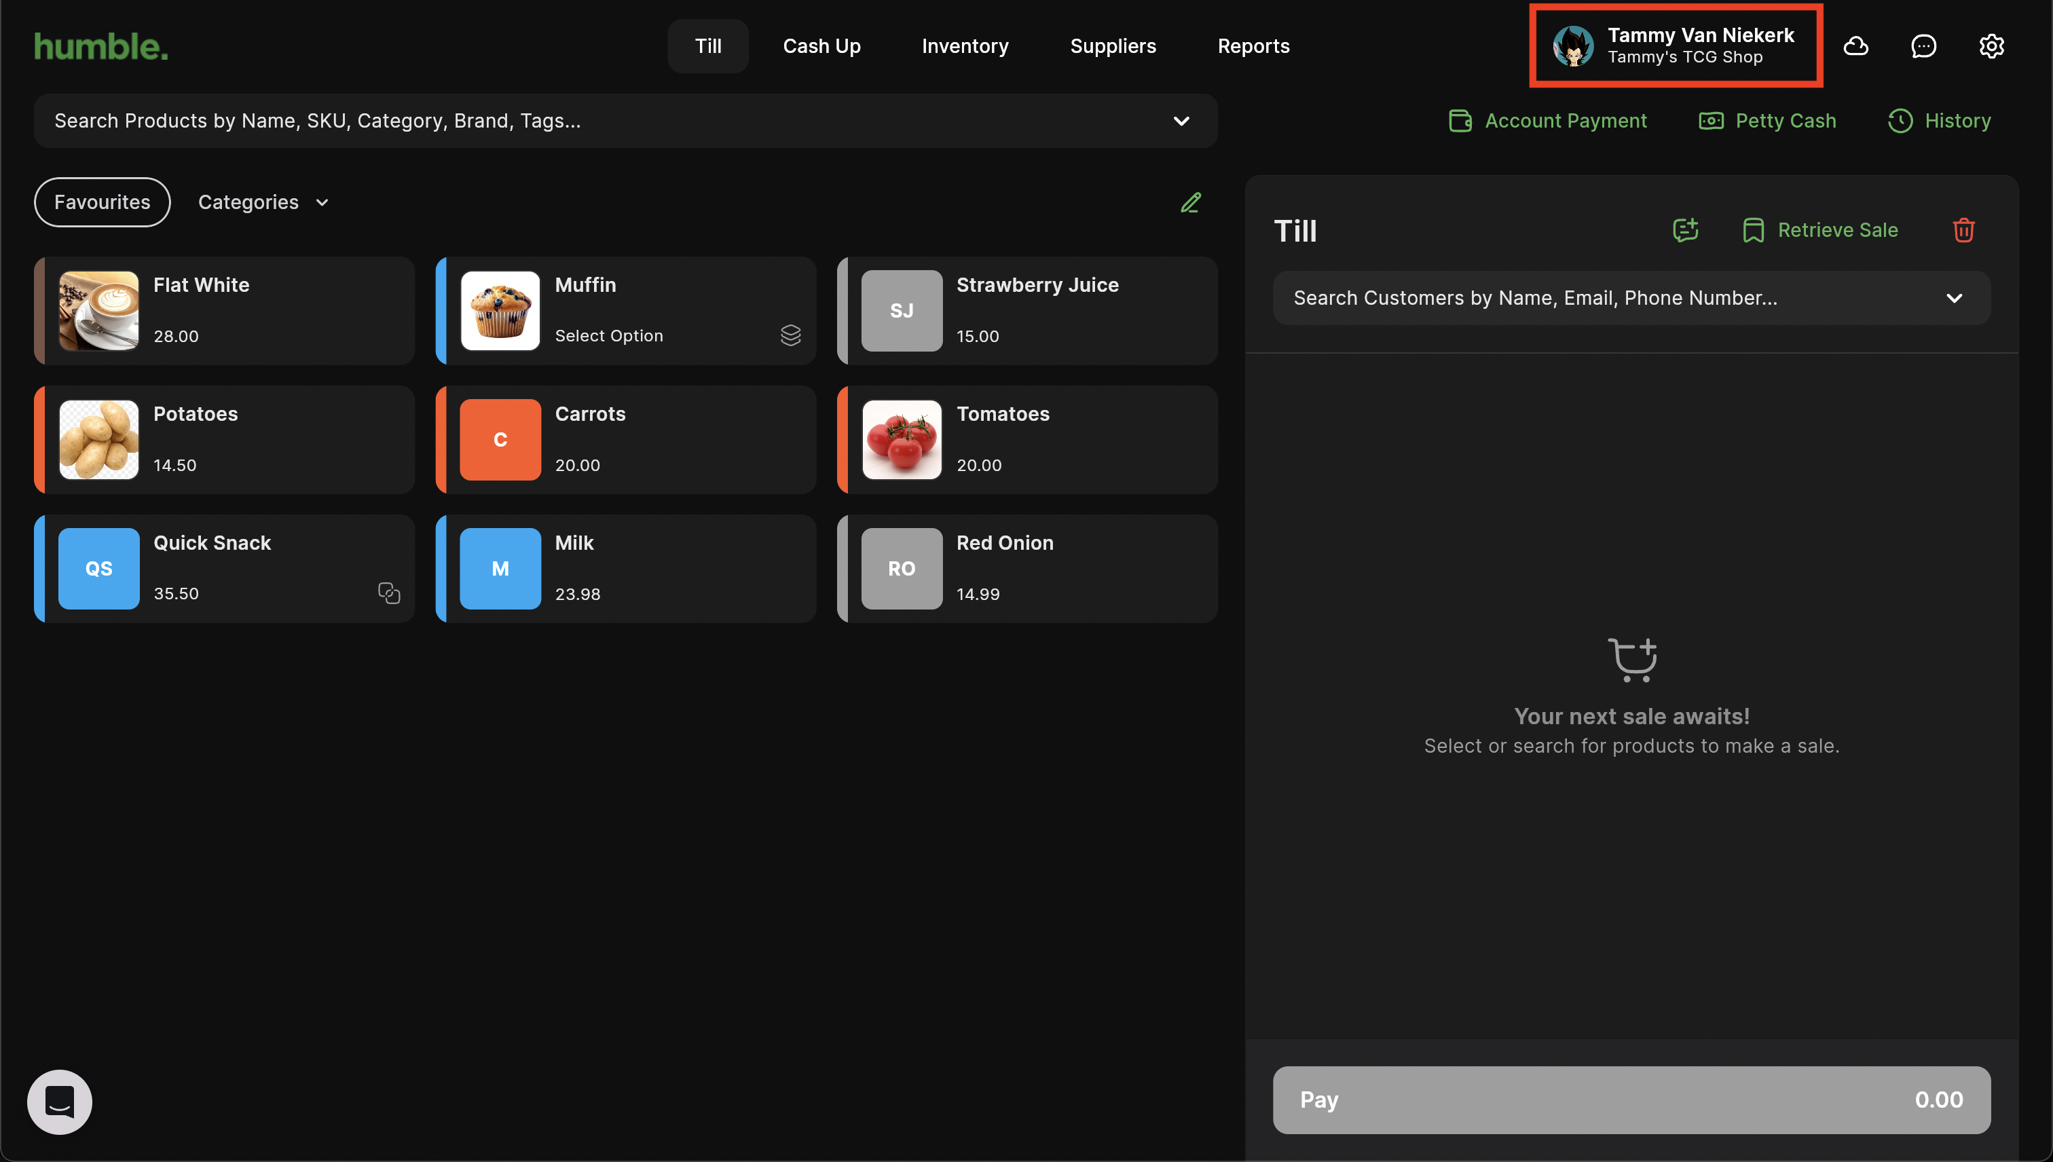Open the Inventory tab

(x=965, y=46)
